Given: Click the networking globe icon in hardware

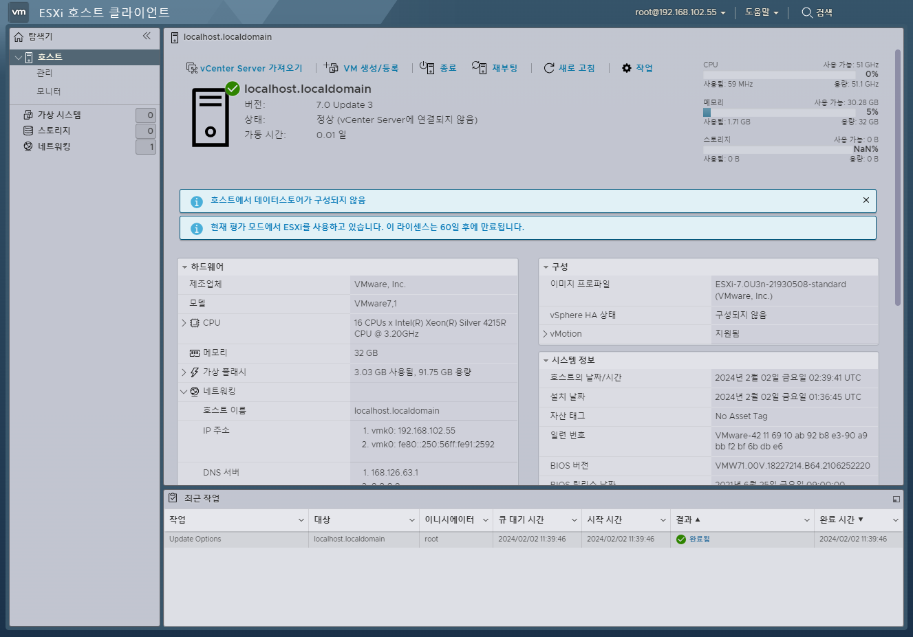Looking at the screenshot, I should click(x=195, y=392).
